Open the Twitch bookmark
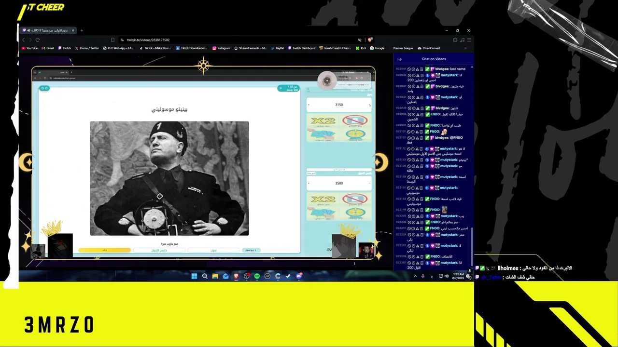The height and width of the screenshot is (347, 618). [64, 48]
